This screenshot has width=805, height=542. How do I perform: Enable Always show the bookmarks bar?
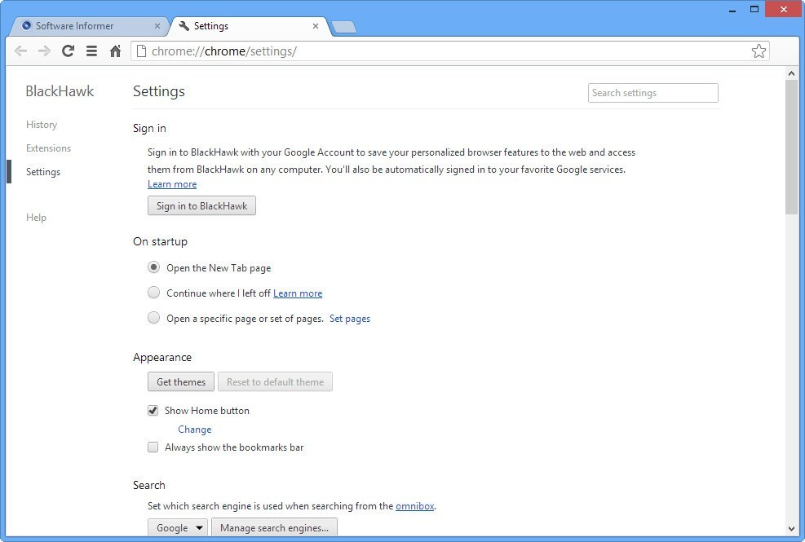153,447
